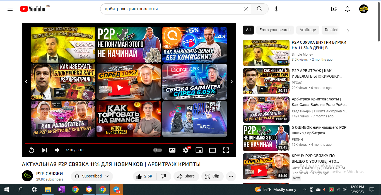Enter full screen mode

[x=226, y=150]
